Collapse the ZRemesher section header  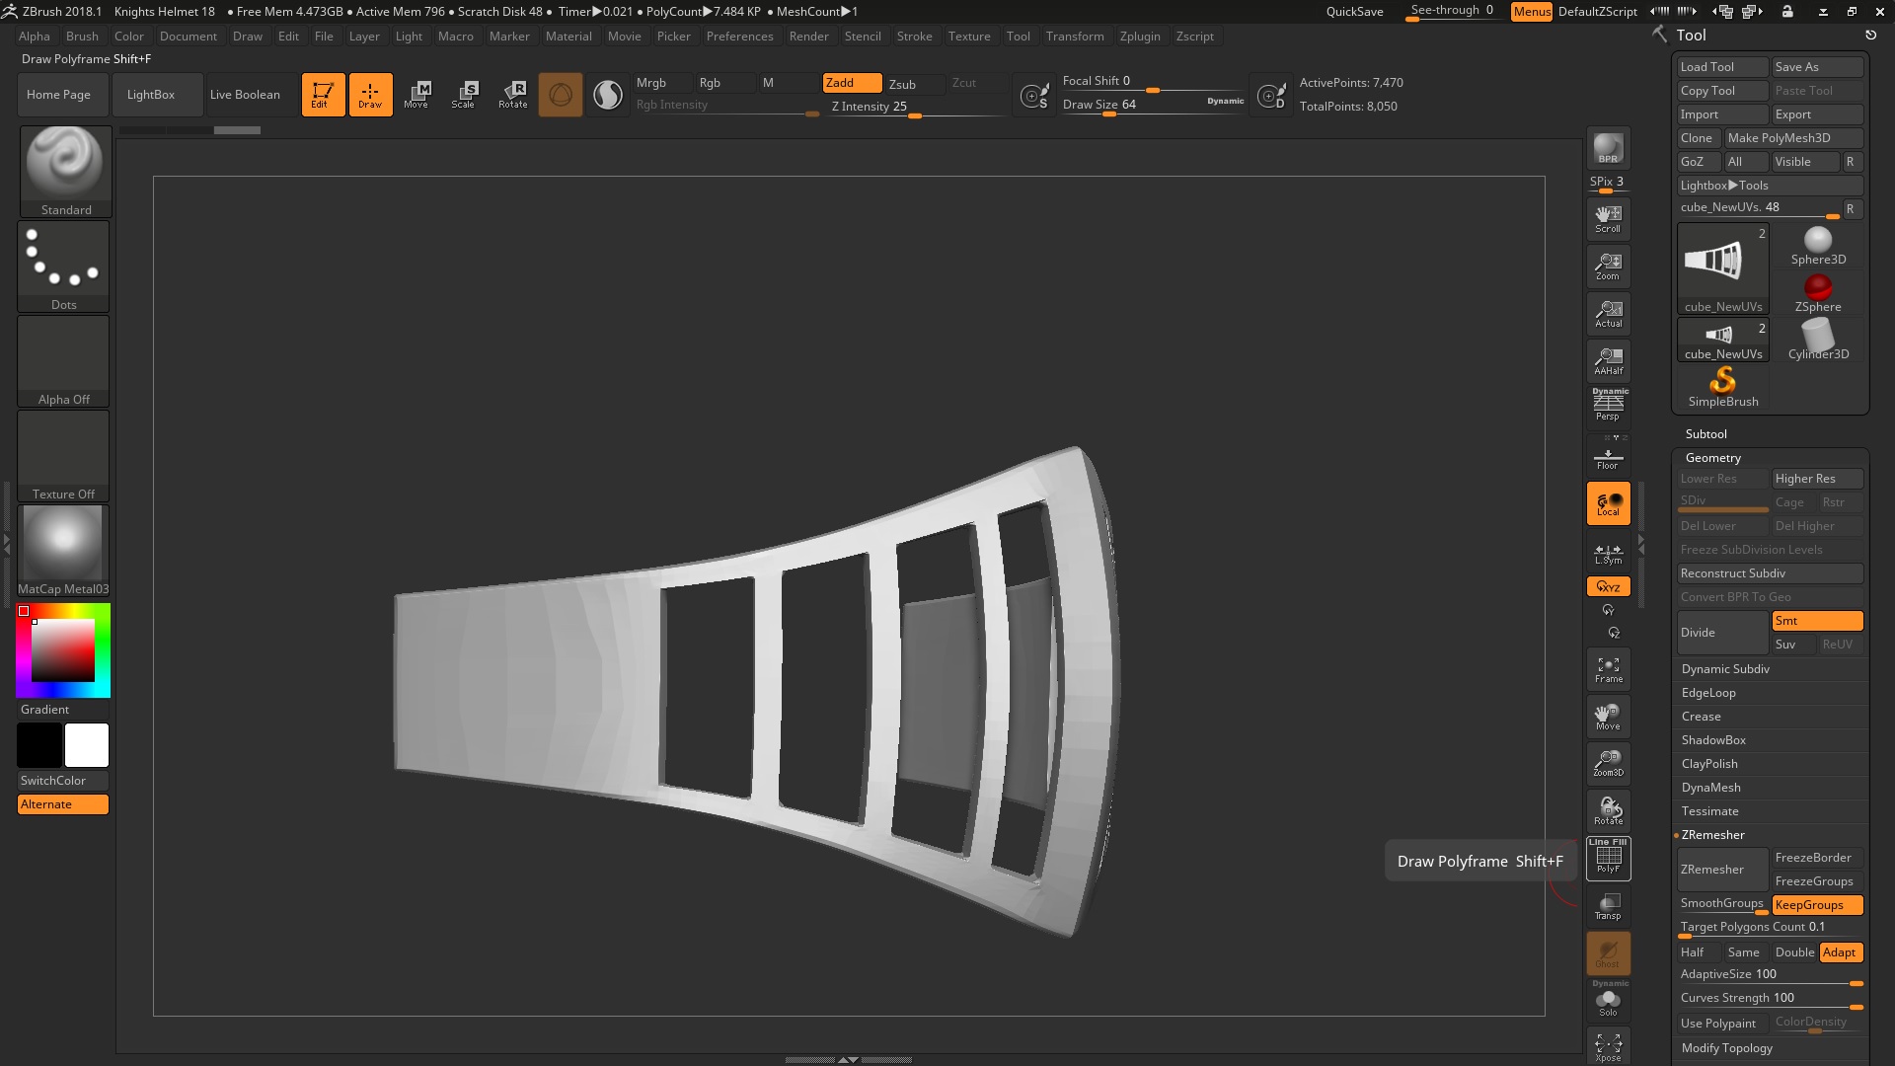[1712, 835]
